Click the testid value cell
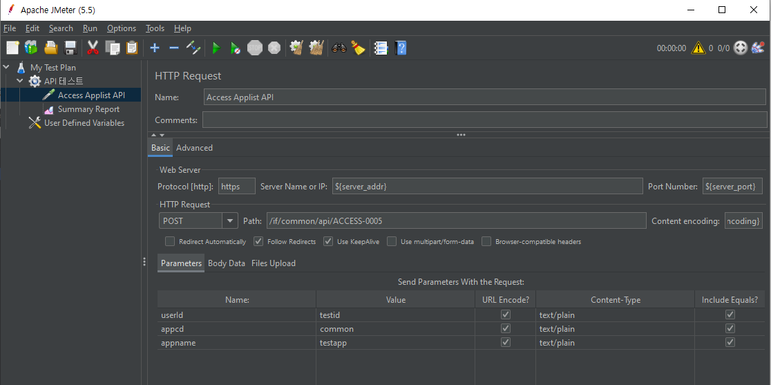 (395, 314)
